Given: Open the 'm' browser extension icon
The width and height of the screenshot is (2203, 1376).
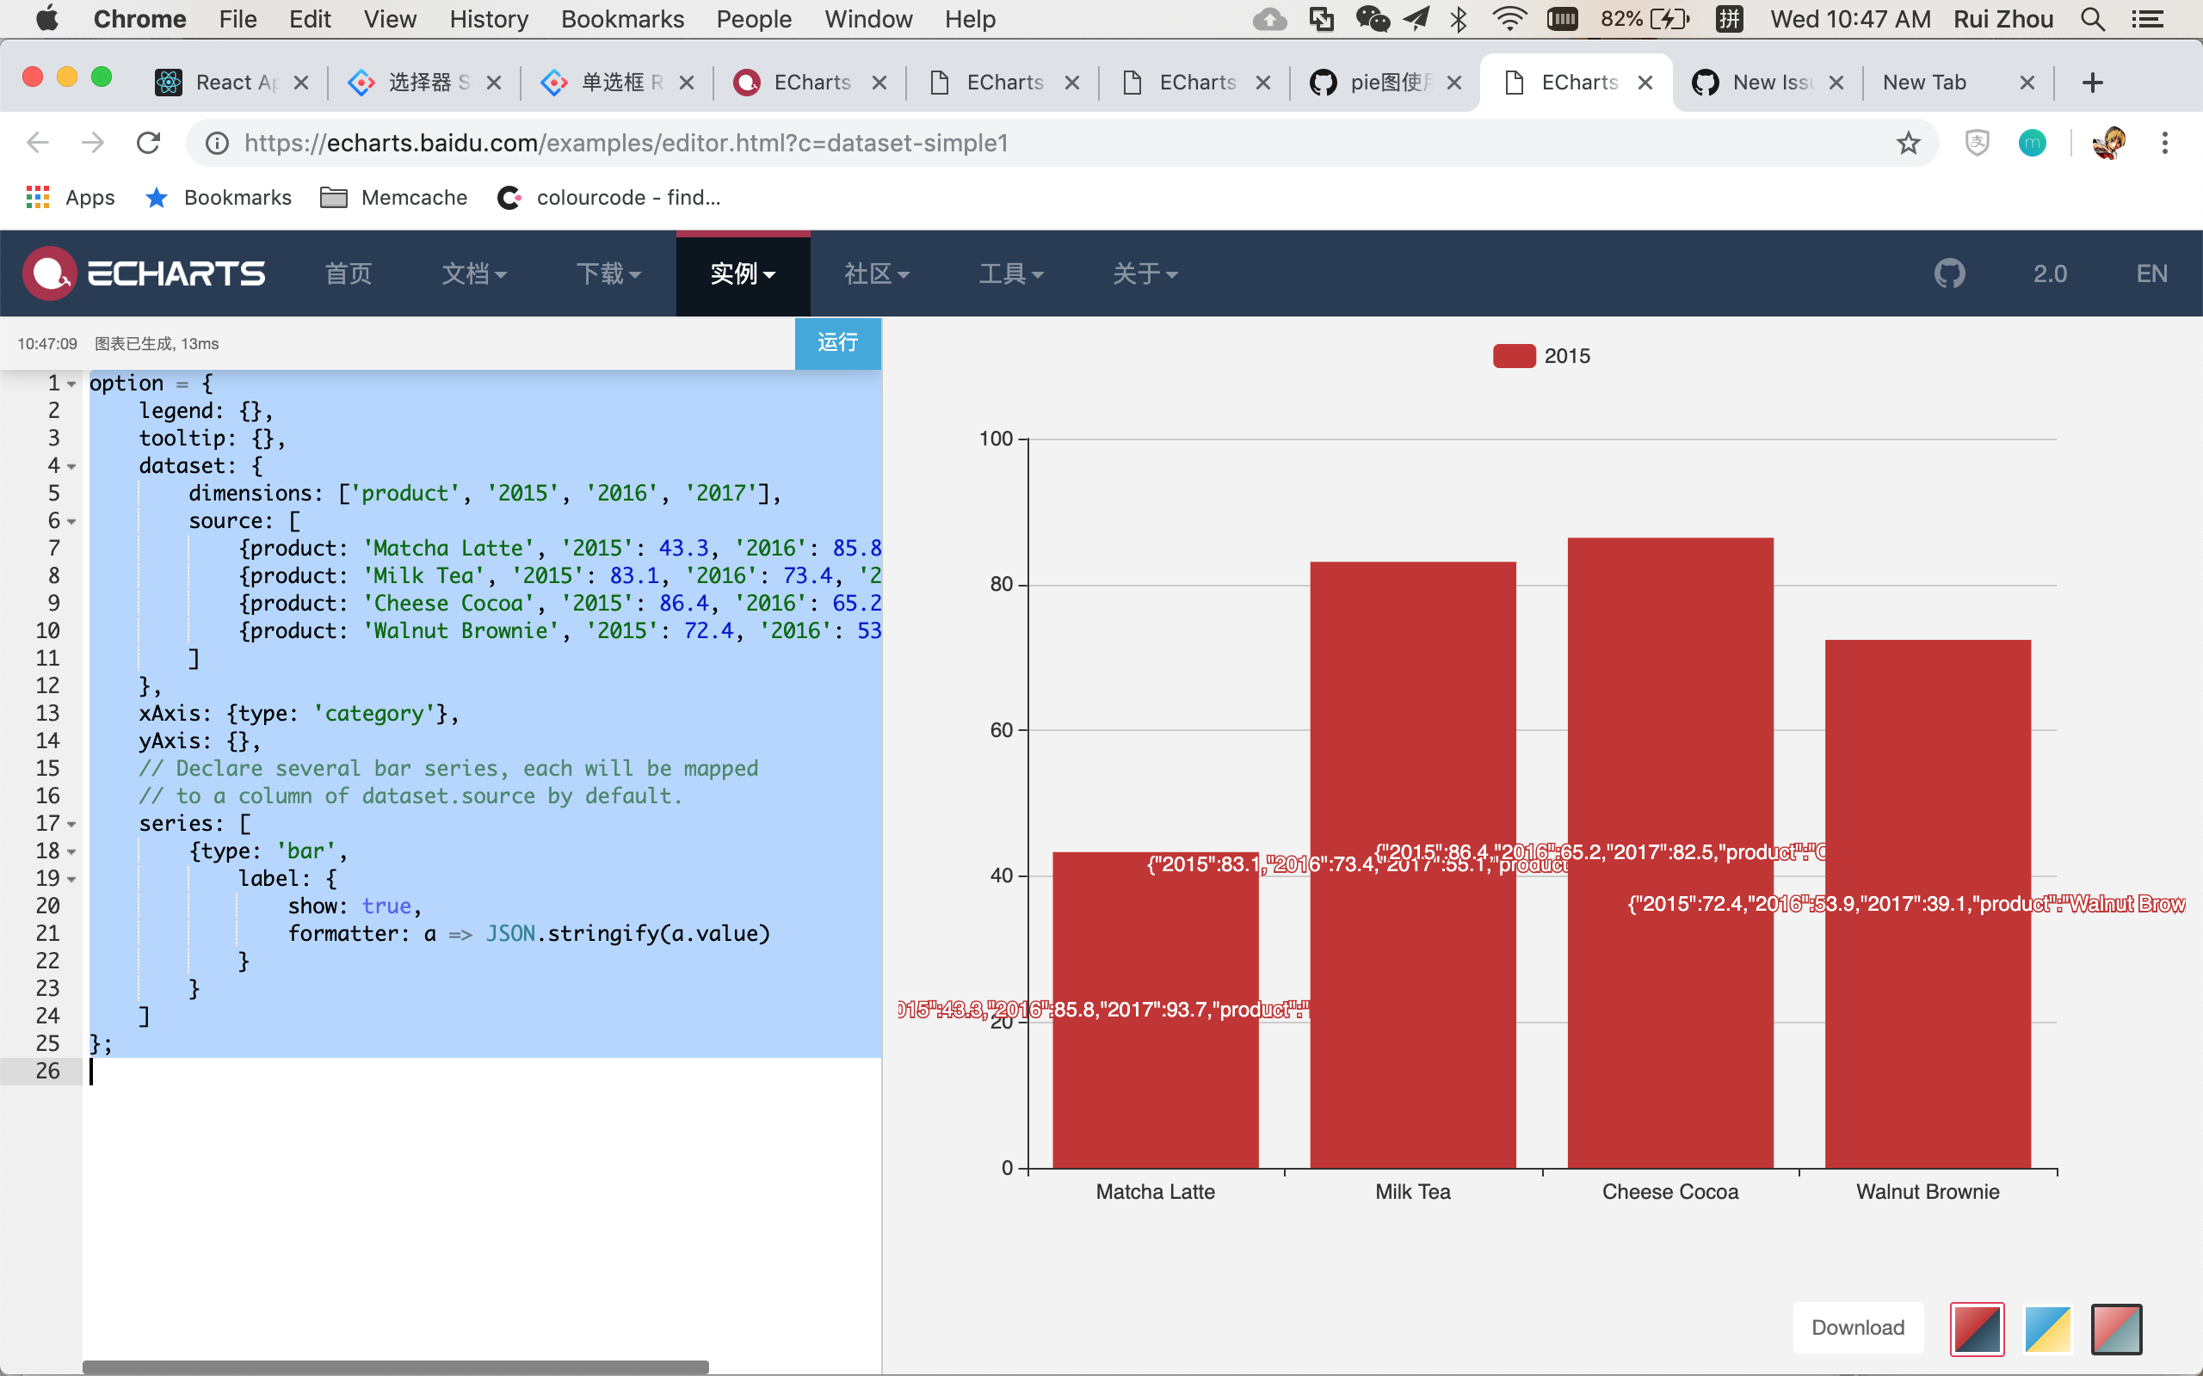Looking at the screenshot, I should point(2033,143).
